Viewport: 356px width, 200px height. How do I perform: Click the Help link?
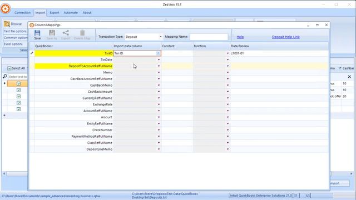tap(240, 37)
